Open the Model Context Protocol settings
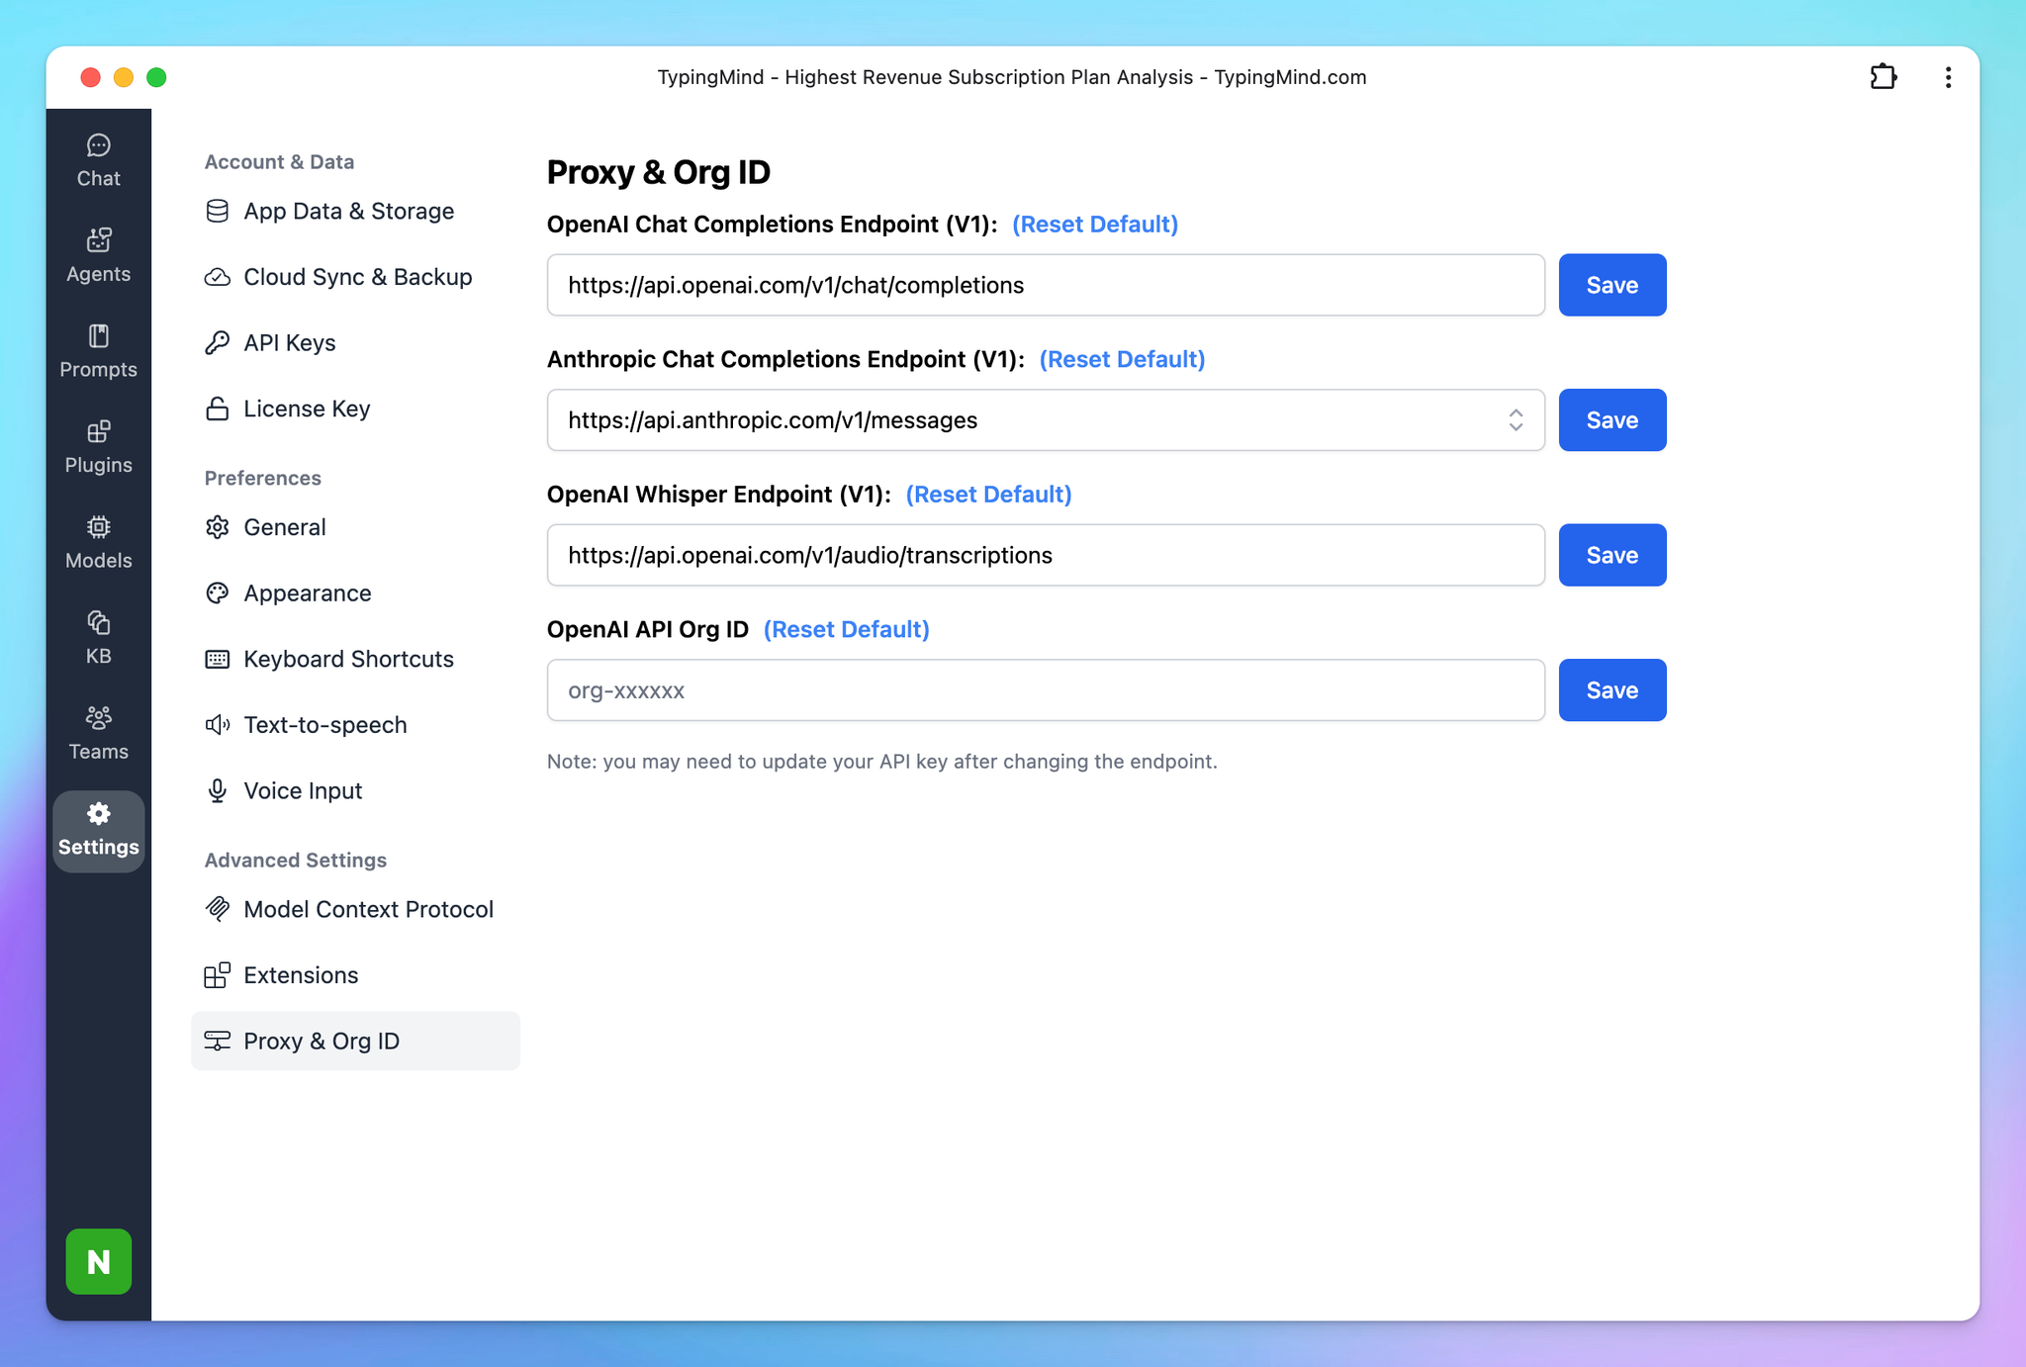2026x1367 pixels. pyautogui.click(x=367, y=909)
